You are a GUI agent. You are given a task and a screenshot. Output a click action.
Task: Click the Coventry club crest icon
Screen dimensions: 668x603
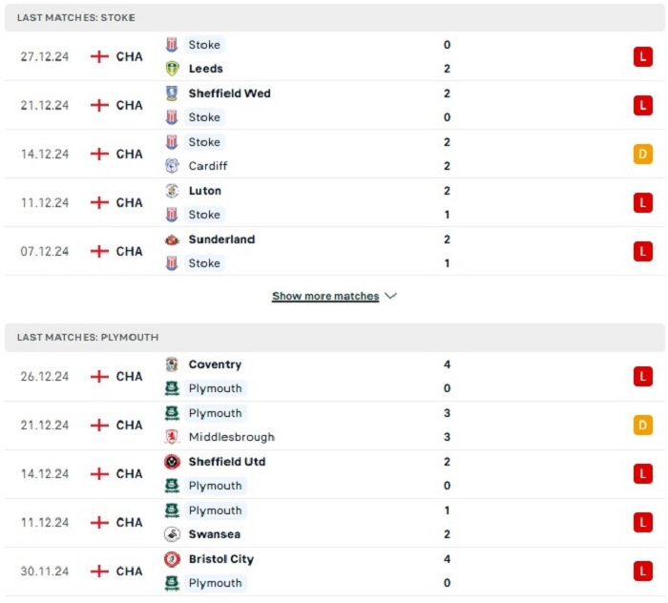172,364
